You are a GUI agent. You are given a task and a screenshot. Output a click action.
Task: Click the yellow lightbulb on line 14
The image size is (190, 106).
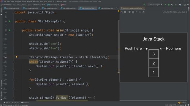point(17,57)
